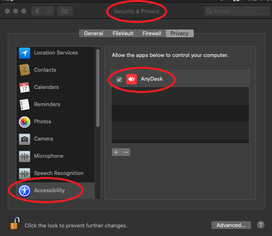
Task: Go back with the left chevron
Action: click(x=37, y=11)
